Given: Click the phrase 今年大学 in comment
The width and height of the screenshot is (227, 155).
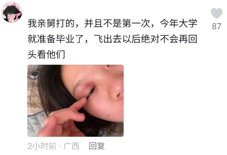Looking at the screenshot, I should click(178, 23).
